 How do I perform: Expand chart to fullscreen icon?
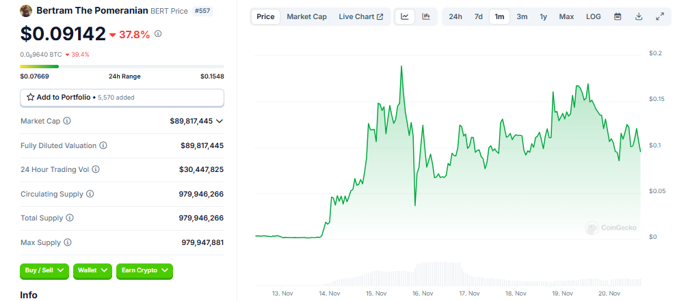(x=659, y=17)
